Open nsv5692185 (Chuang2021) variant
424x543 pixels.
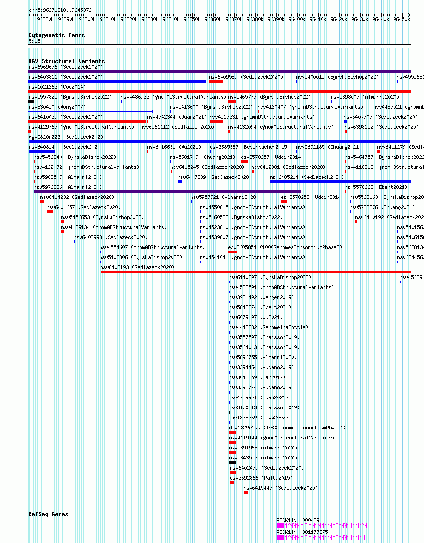[329, 147]
